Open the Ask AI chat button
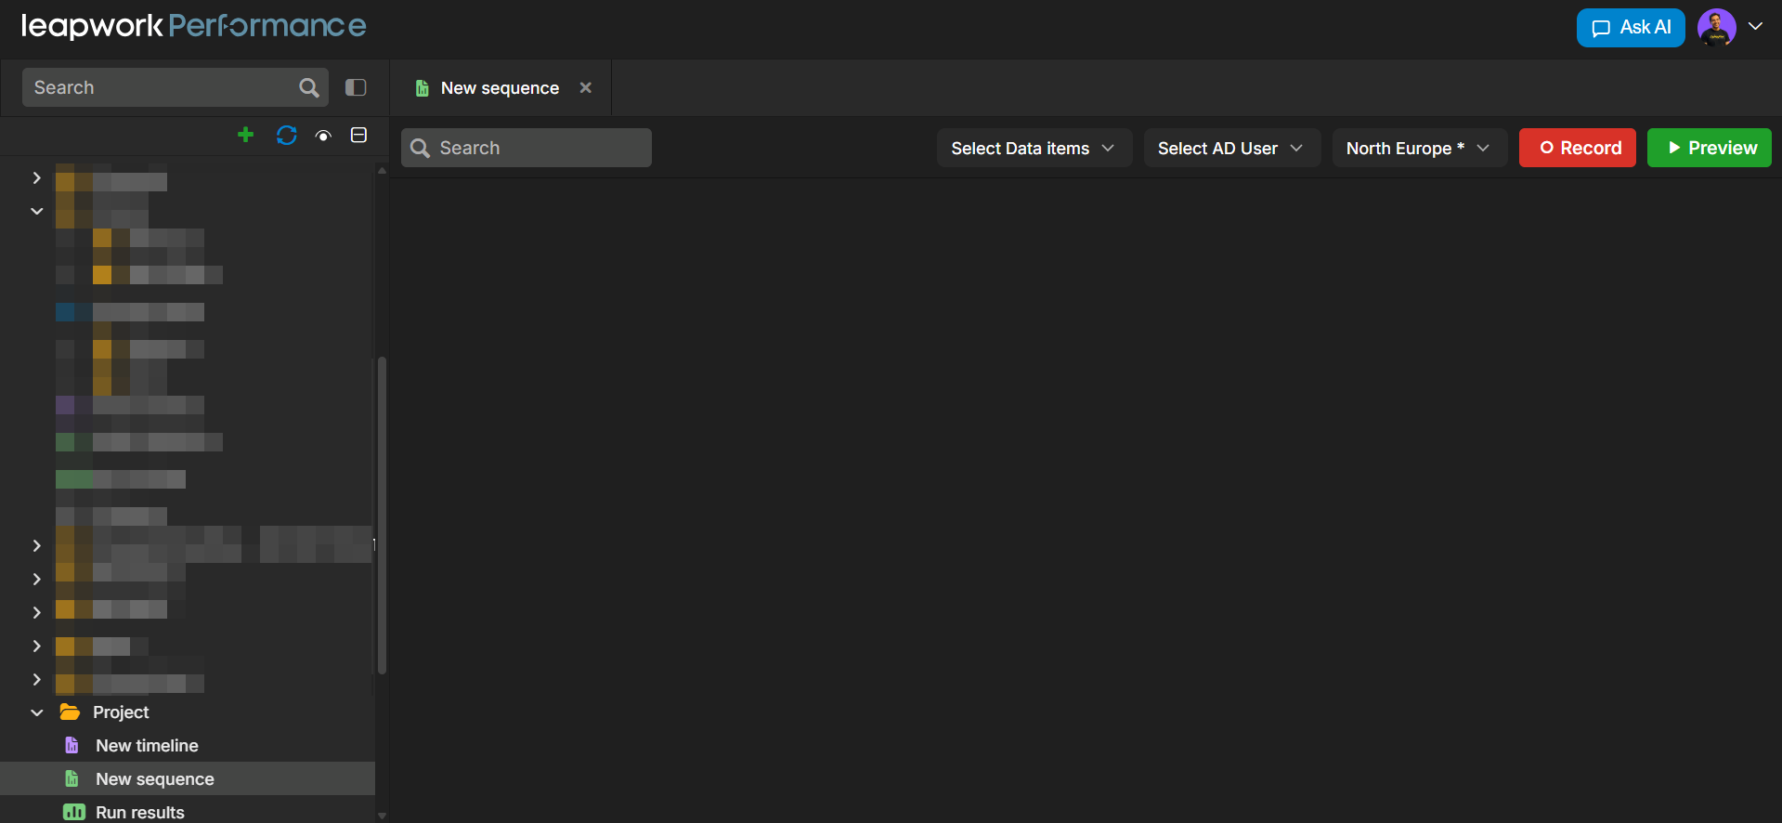Viewport: 1782px width, 823px height. tap(1630, 28)
